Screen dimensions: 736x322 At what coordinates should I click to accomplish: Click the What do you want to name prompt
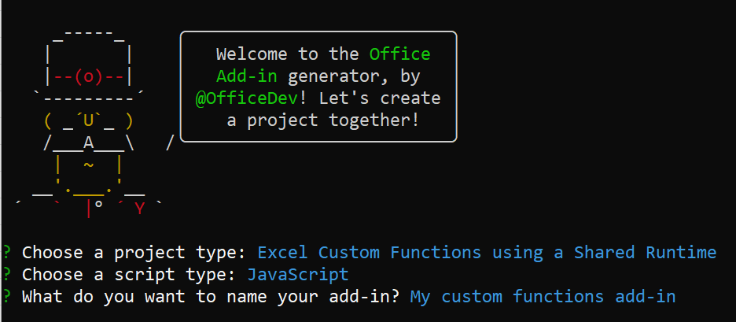click(x=211, y=297)
